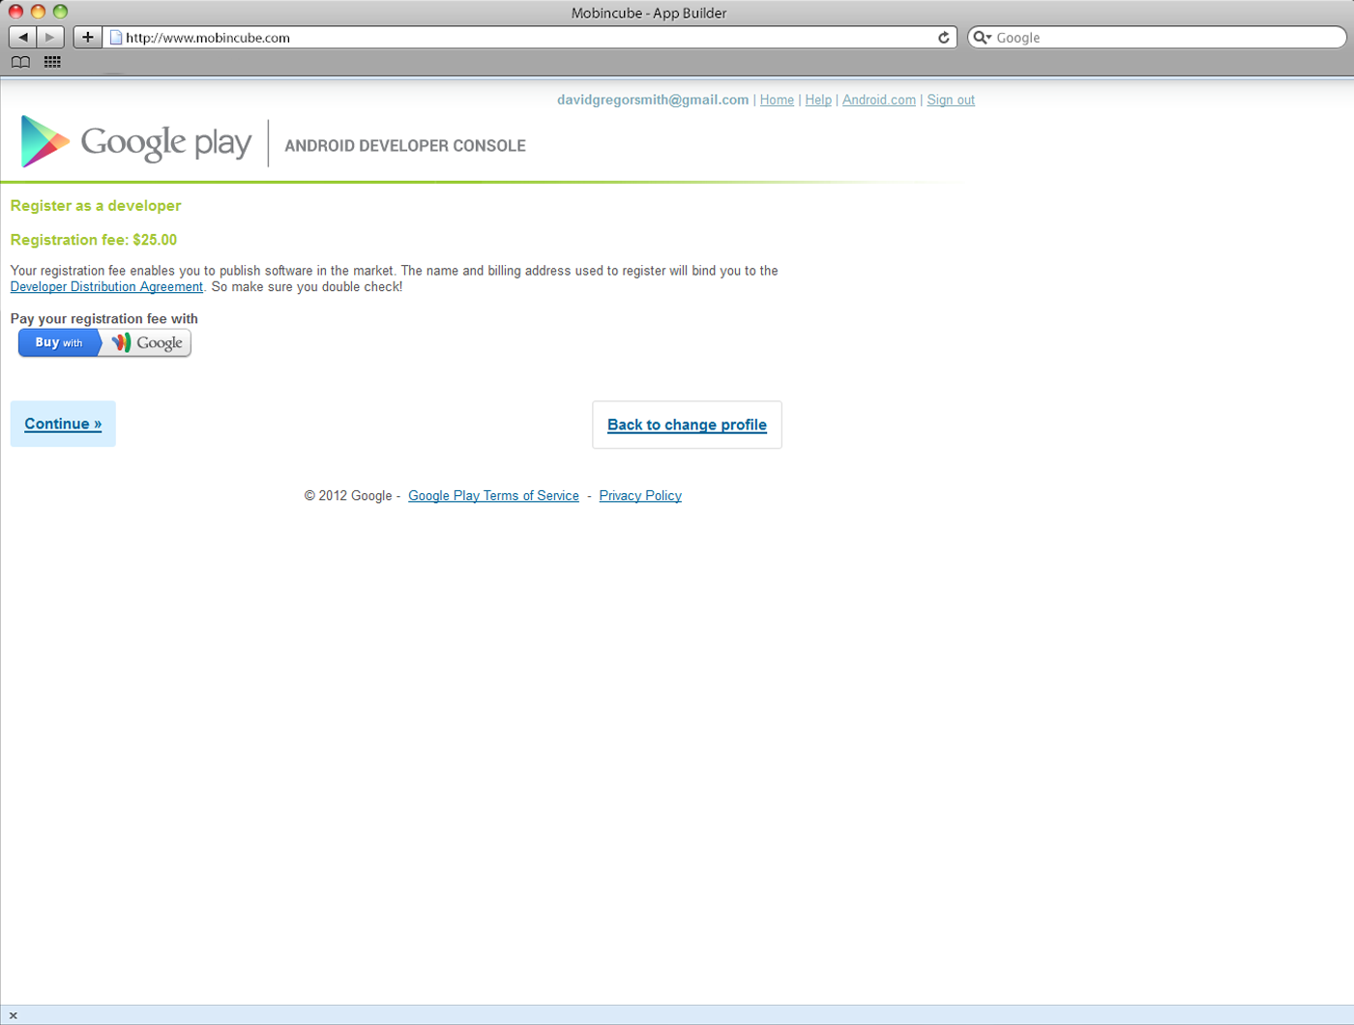Click the Registration fee: $25.00 text
Screen dimensions: 1354x1025
click(94, 240)
